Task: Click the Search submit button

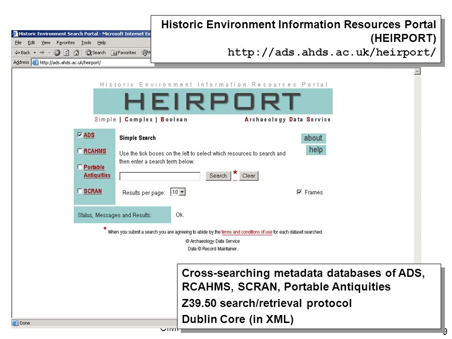Action: click(x=218, y=176)
